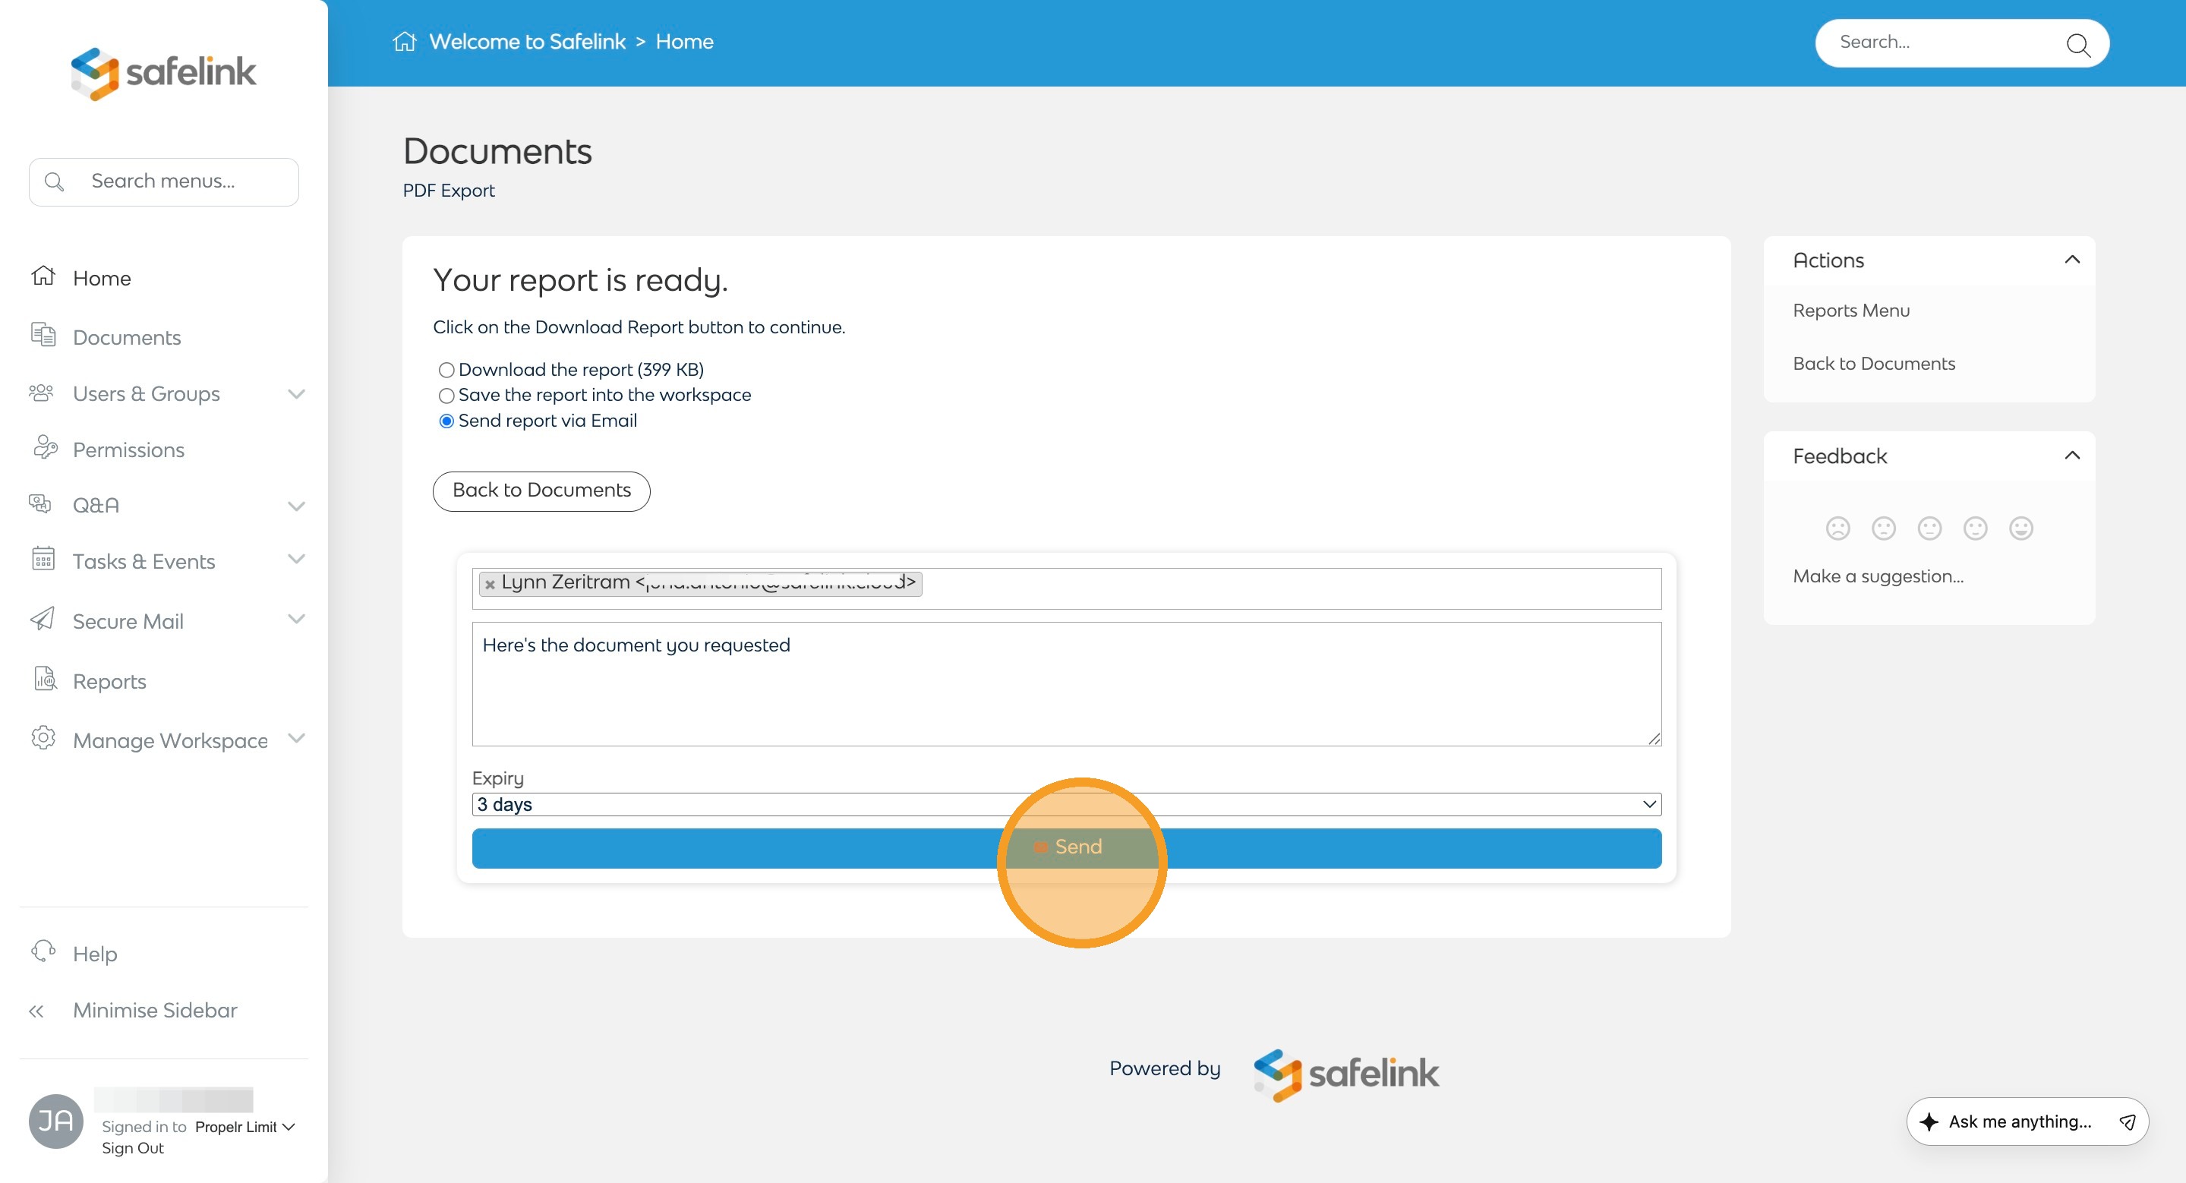Image resolution: width=2186 pixels, height=1183 pixels.
Task: Open Reports in the sidebar
Action: click(109, 681)
